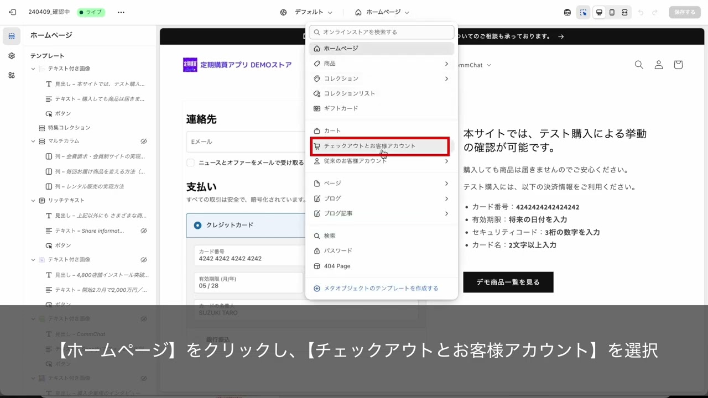Open the CommChat navigation dropdown in preview

point(473,65)
